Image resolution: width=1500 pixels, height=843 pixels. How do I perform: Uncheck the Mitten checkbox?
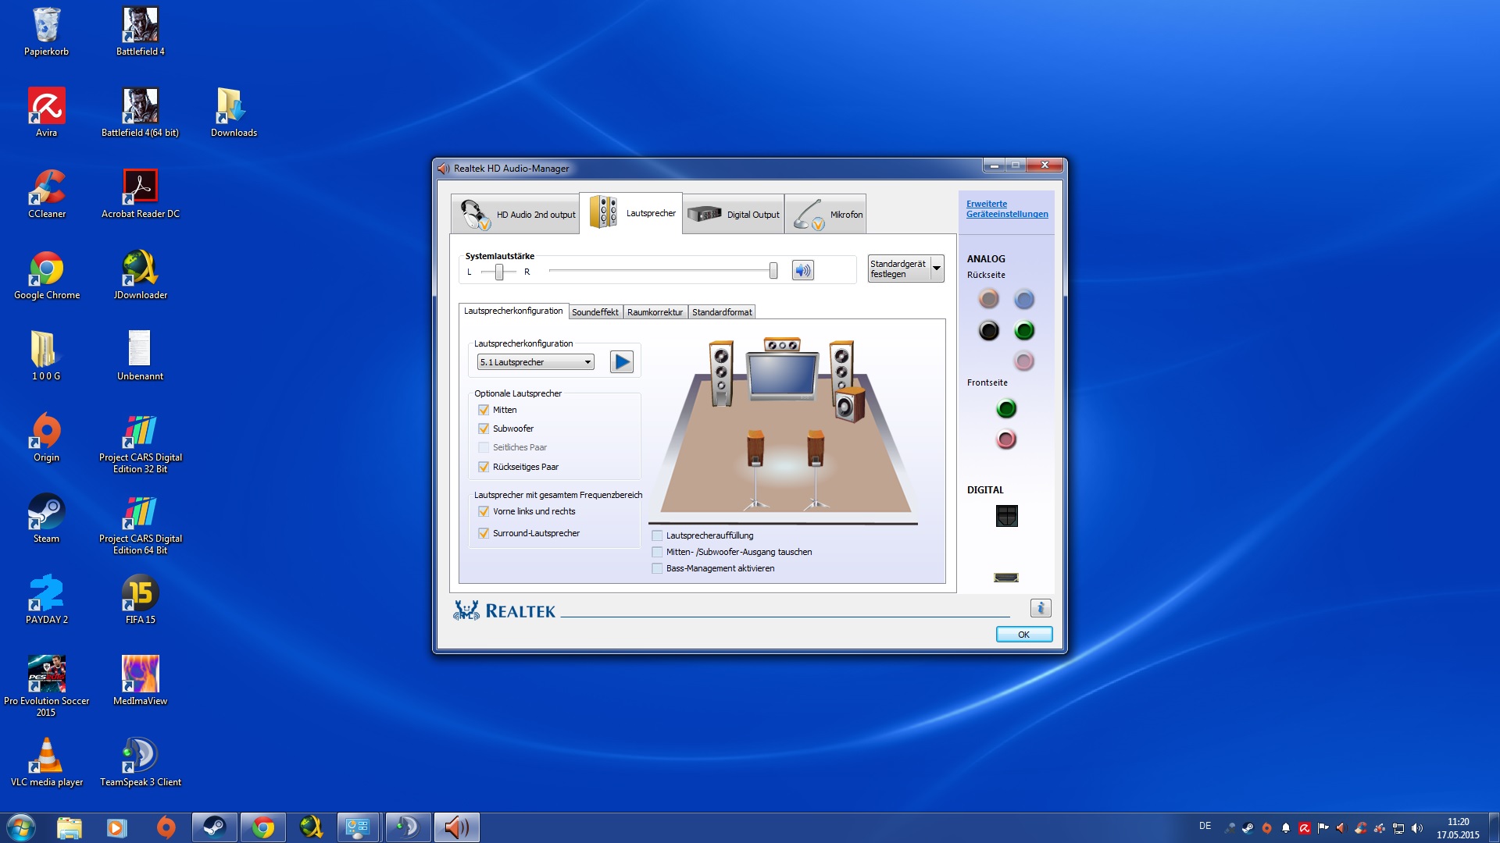pos(484,410)
